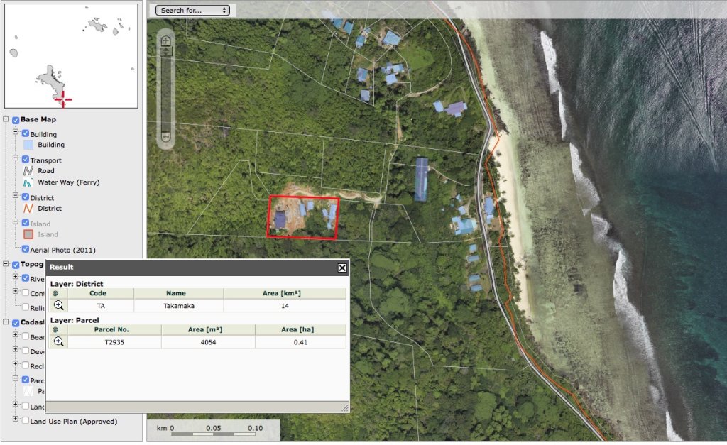Screen dimensions: 727x445
Task: Enable the Land Use Plan (Approved) layer
Action: point(26,421)
